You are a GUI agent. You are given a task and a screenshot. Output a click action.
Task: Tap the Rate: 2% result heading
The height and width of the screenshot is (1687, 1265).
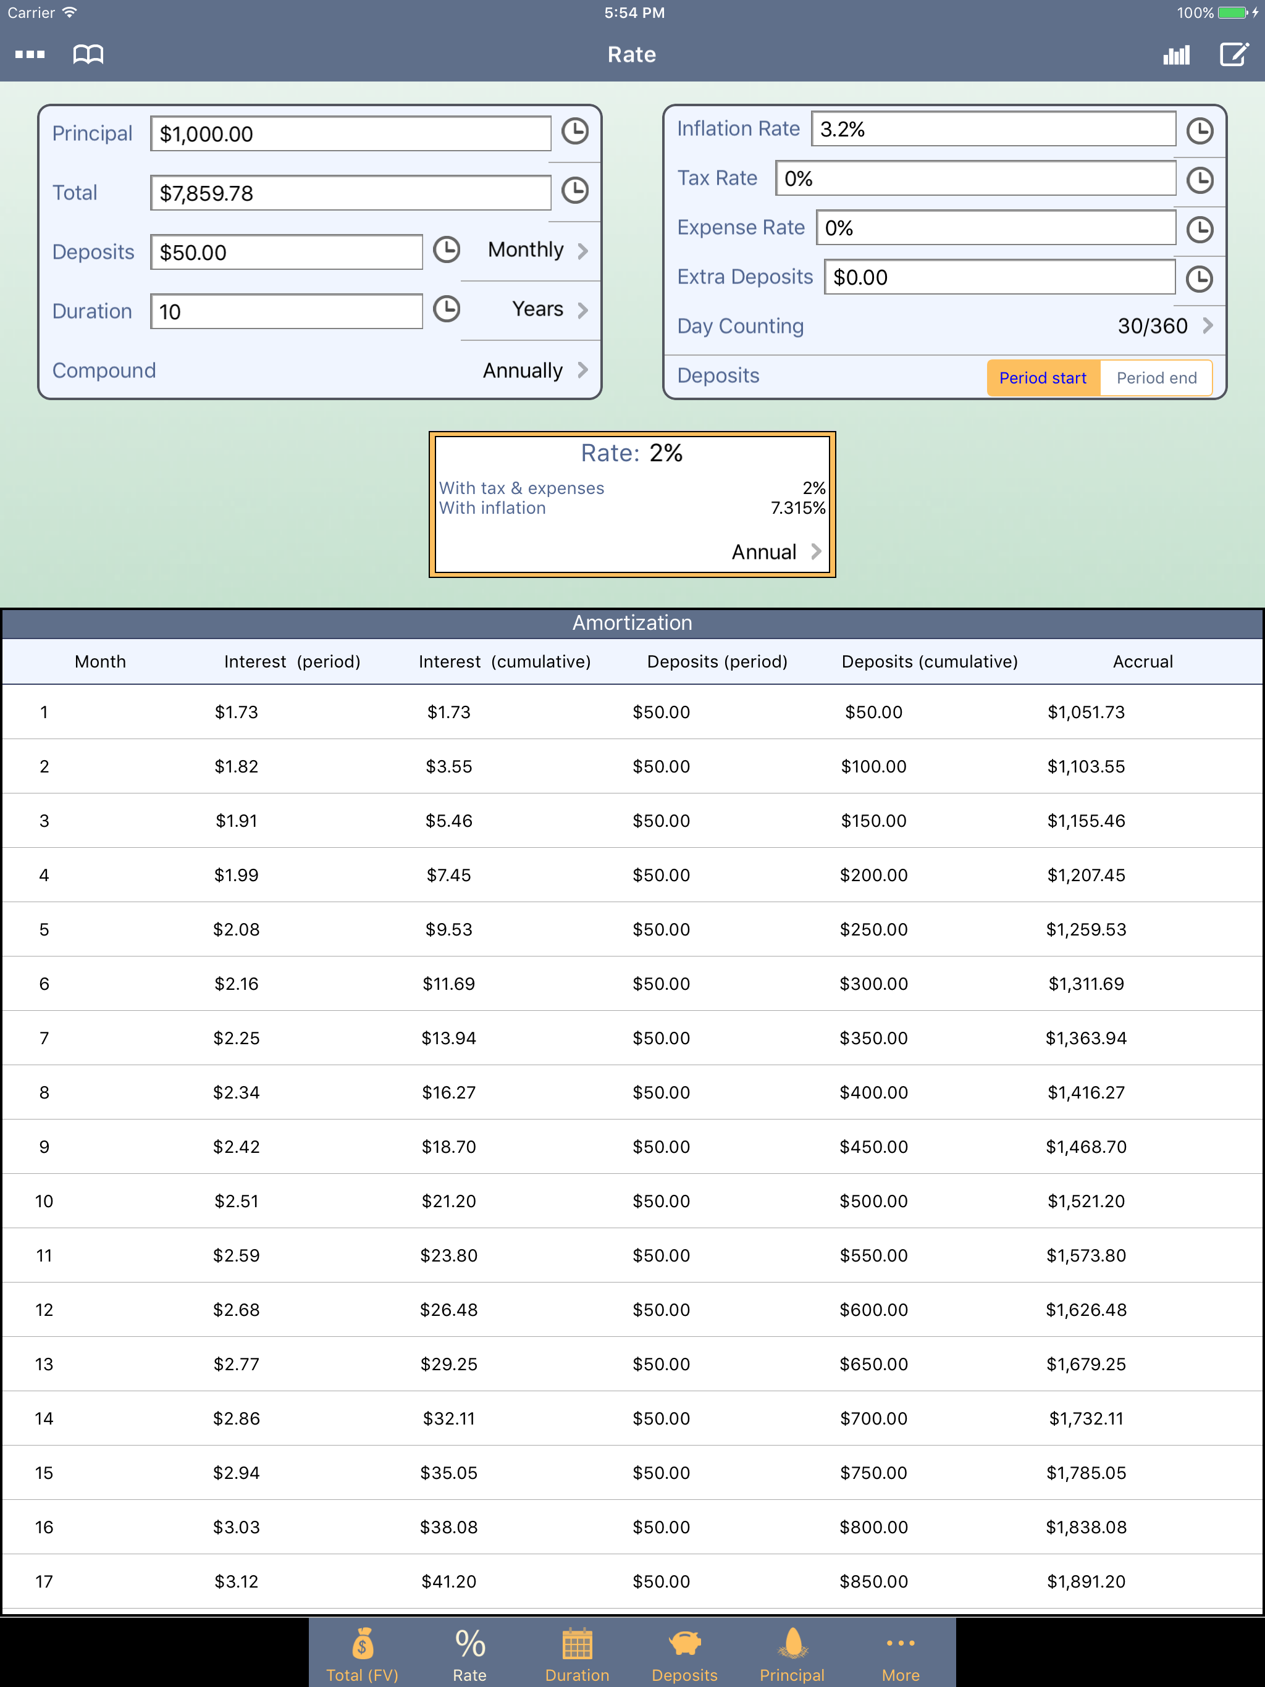pos(632,453)
